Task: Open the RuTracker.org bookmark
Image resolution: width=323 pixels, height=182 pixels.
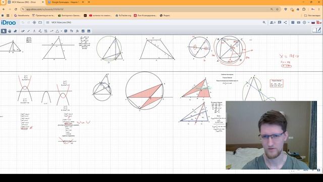Action: 123,16
